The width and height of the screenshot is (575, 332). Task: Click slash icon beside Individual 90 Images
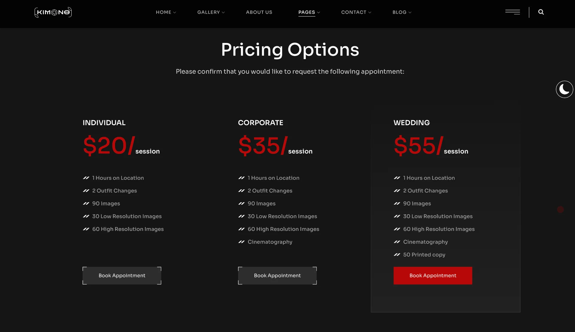pyautogui.click(x=86, y=204)
